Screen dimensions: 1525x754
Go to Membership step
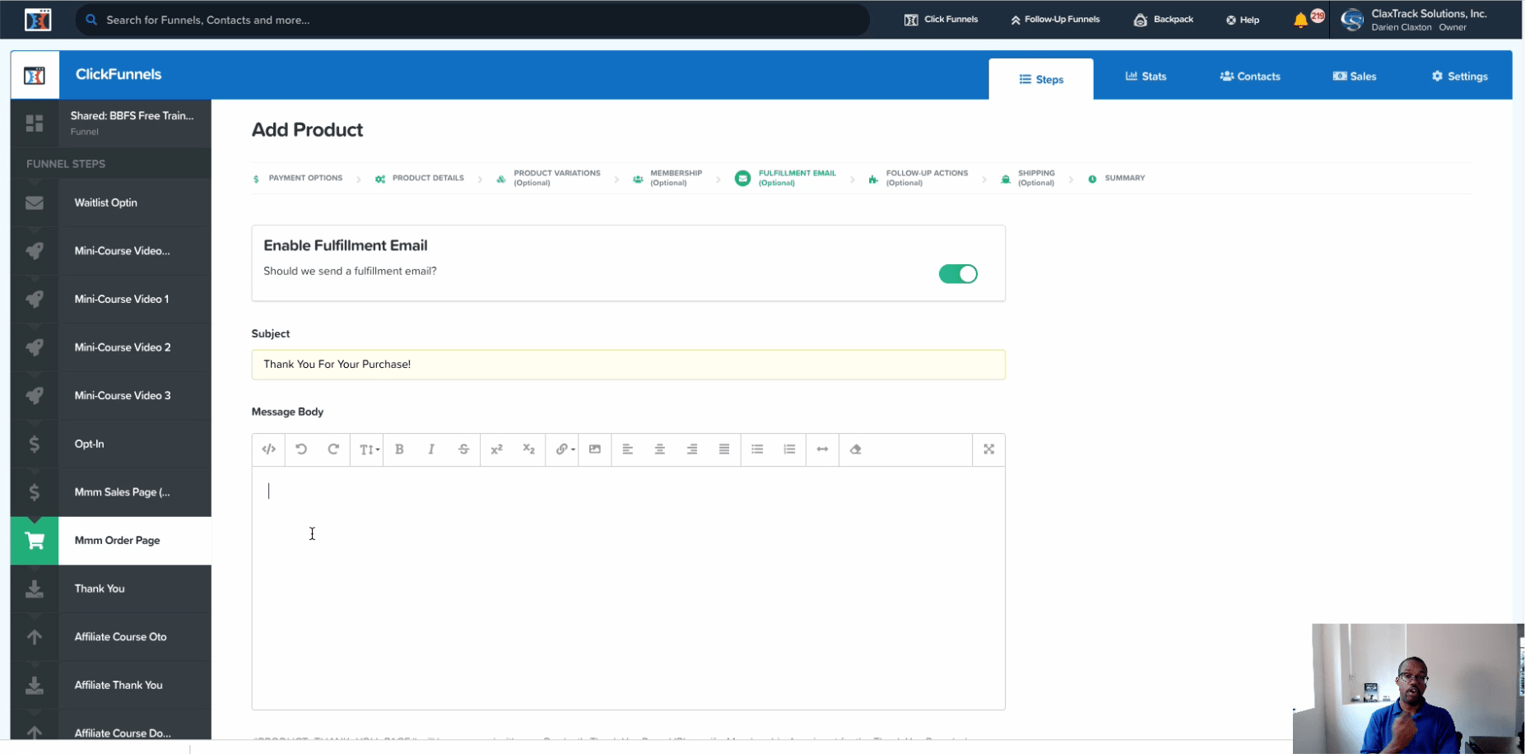click(667, 178)
